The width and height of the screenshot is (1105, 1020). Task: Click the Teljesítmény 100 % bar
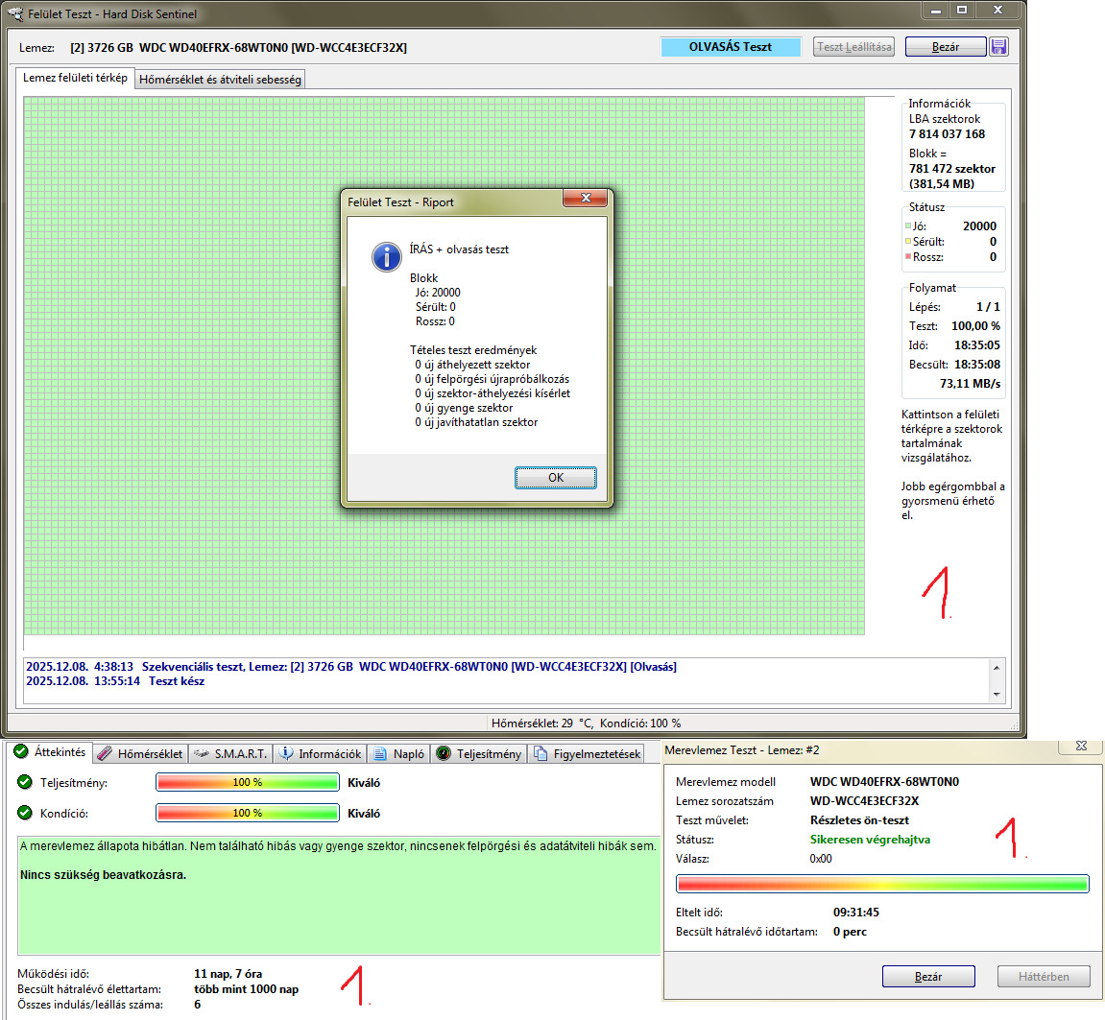pos(248,782)
